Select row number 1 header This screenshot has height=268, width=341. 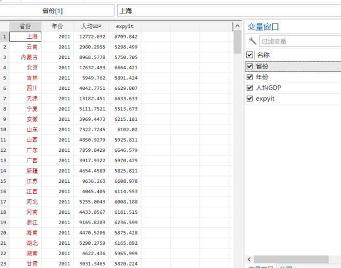(x=4, y=37)
